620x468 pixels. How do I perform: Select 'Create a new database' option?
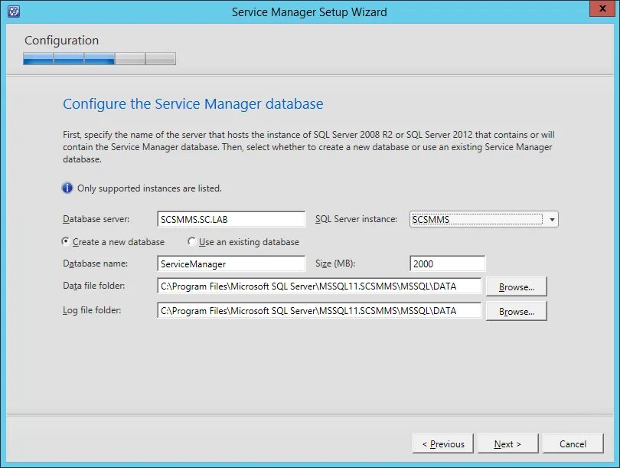coord(66,242)
